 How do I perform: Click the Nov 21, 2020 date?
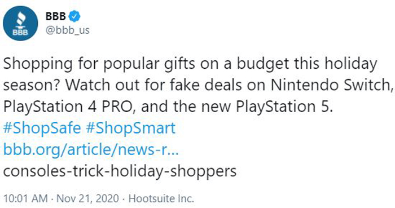(x=87, y=198)
